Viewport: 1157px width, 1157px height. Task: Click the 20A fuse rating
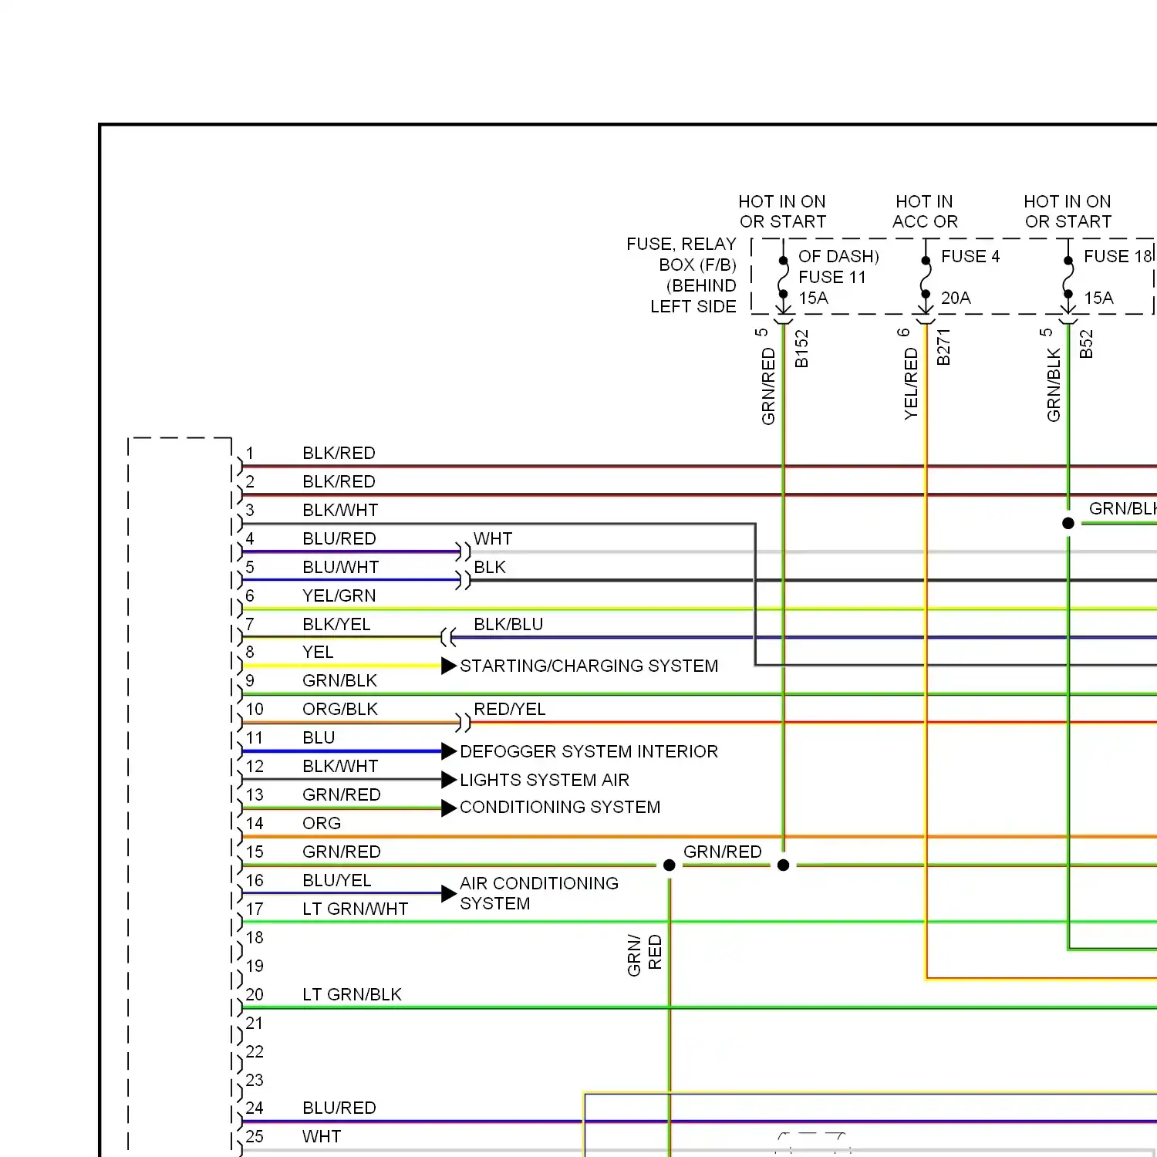tap(956, 298)
